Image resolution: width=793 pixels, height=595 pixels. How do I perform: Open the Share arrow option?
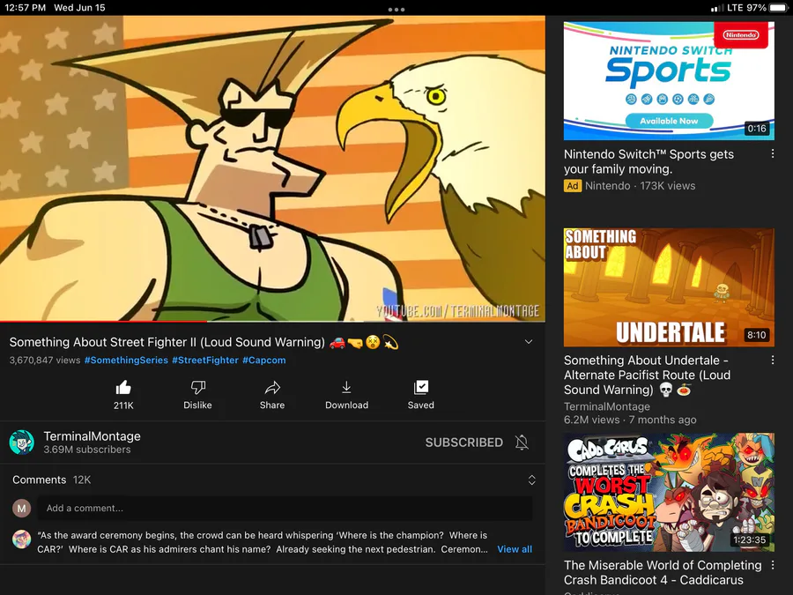[x=272, y=388]
